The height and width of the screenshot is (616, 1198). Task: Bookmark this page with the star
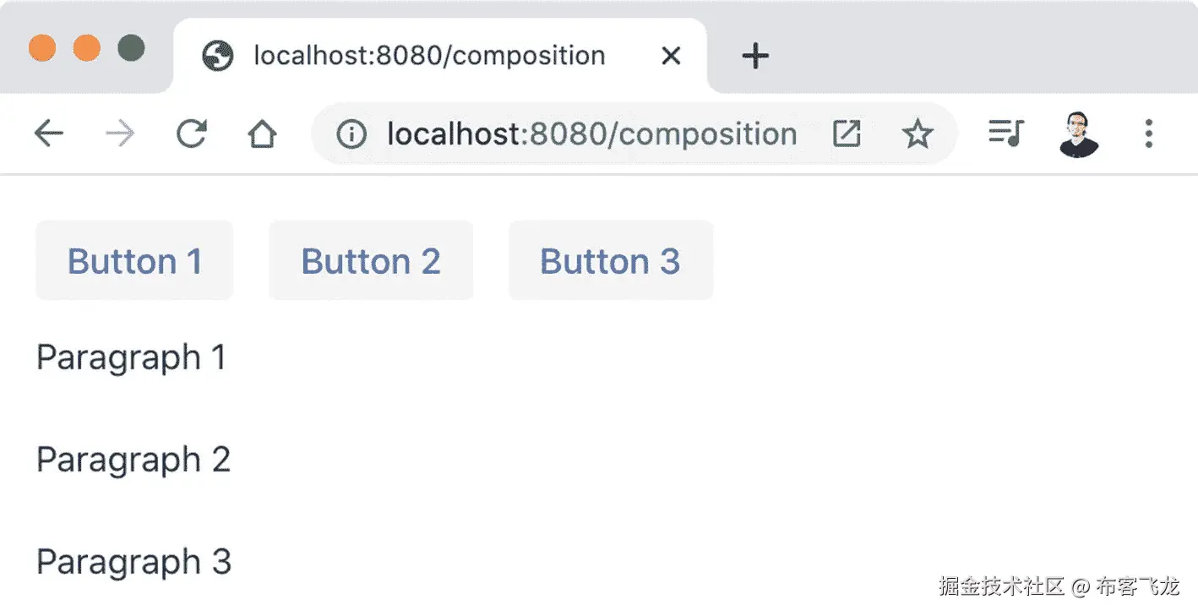pyautogui.click(x=918, y=134)
